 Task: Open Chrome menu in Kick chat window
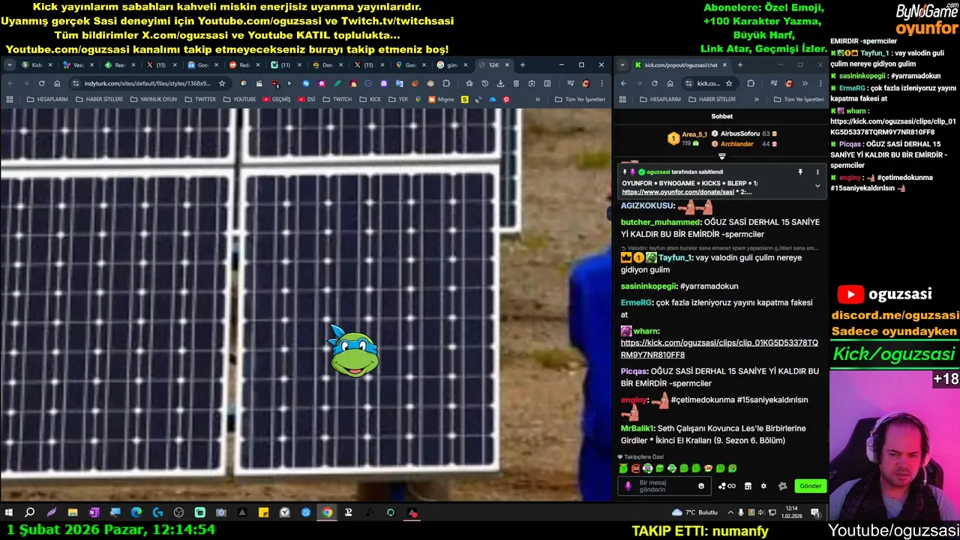point(819,83)
